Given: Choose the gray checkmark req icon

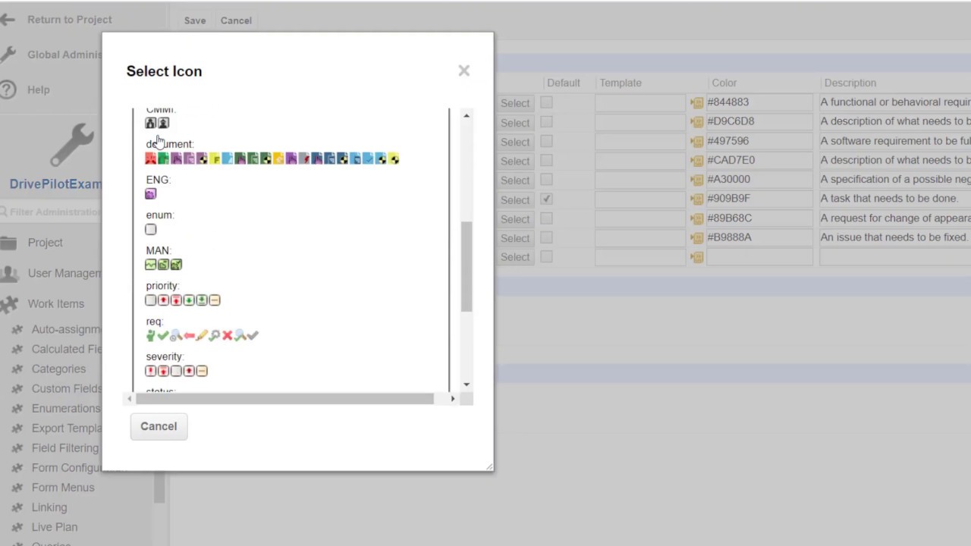Looking at the screenshot, I should [253, 335].
